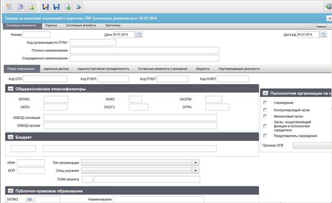This screenshot has height=203, width=332.
Task: Switch to the Подписи tab
Action: tap(51, 25)
